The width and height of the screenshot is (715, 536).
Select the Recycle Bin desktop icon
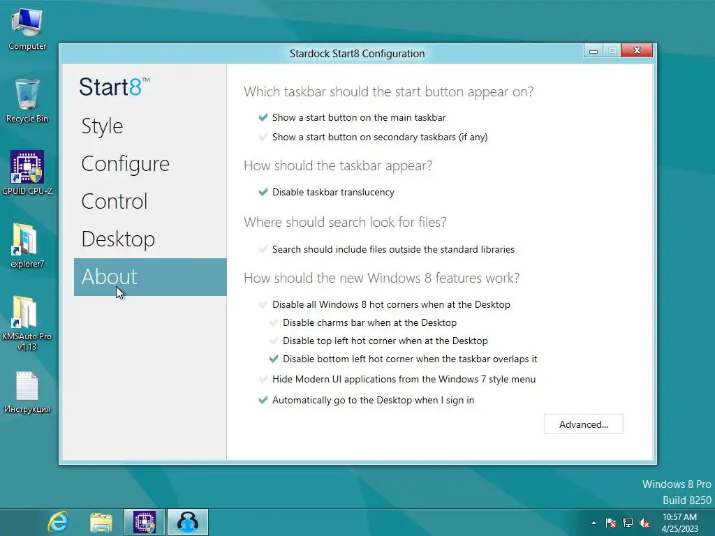[27, 101]
